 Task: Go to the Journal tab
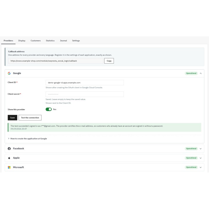point(63,41)
